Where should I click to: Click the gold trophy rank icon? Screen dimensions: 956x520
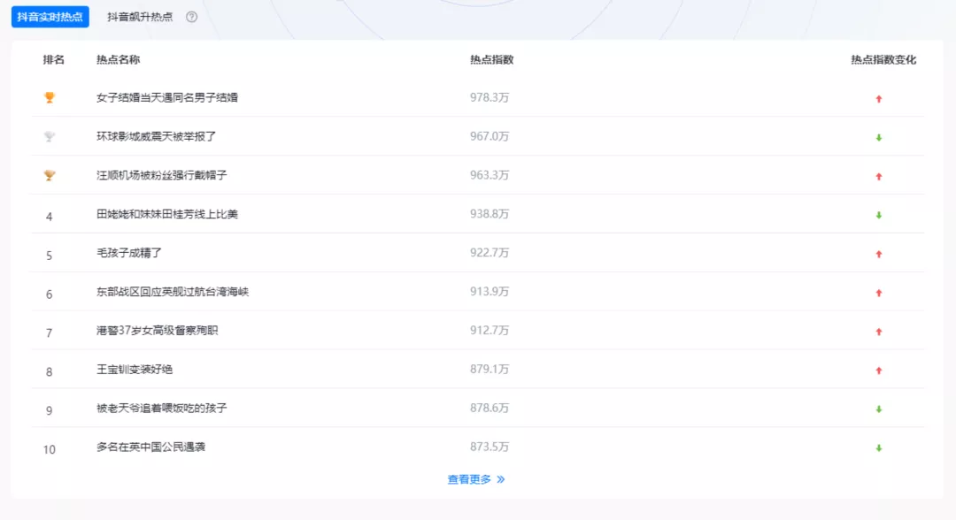click(50, 97)
